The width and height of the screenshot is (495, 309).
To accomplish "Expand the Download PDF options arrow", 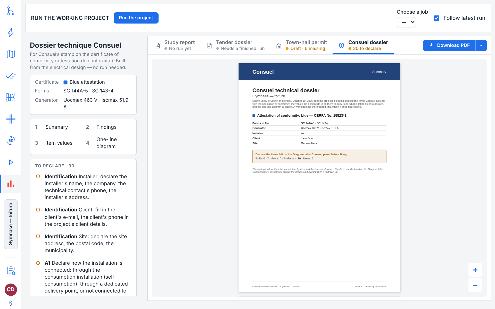I will 481,45.
